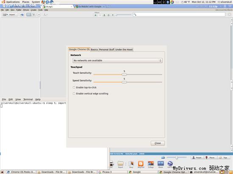The height and width of the screenshot is (174, 233).
Task: Click the Picasa tray icon in top panel
Action: coord(172,2)
